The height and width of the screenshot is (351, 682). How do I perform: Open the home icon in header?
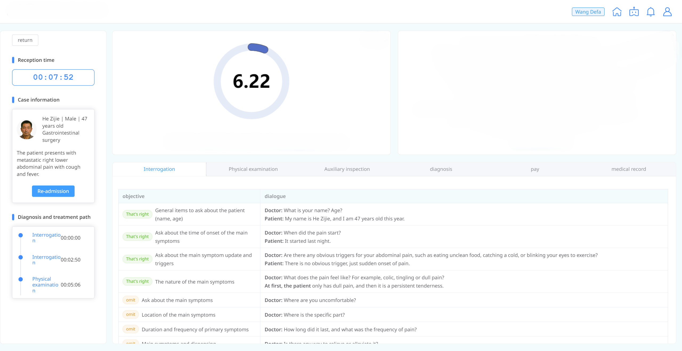[617, 12]
